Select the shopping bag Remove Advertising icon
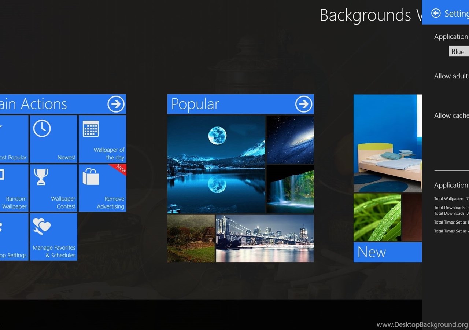 click(x=91, y=176)
